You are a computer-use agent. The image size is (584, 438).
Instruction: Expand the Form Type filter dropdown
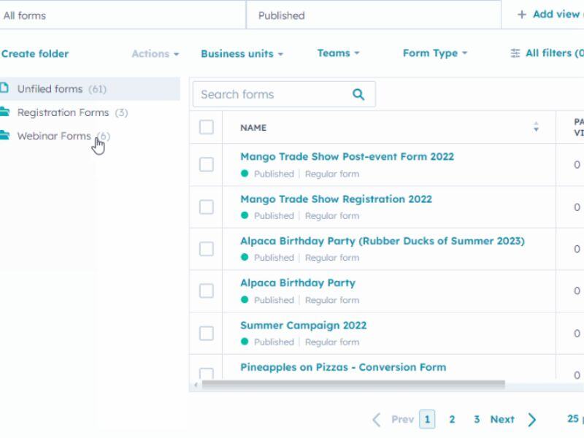434,53
